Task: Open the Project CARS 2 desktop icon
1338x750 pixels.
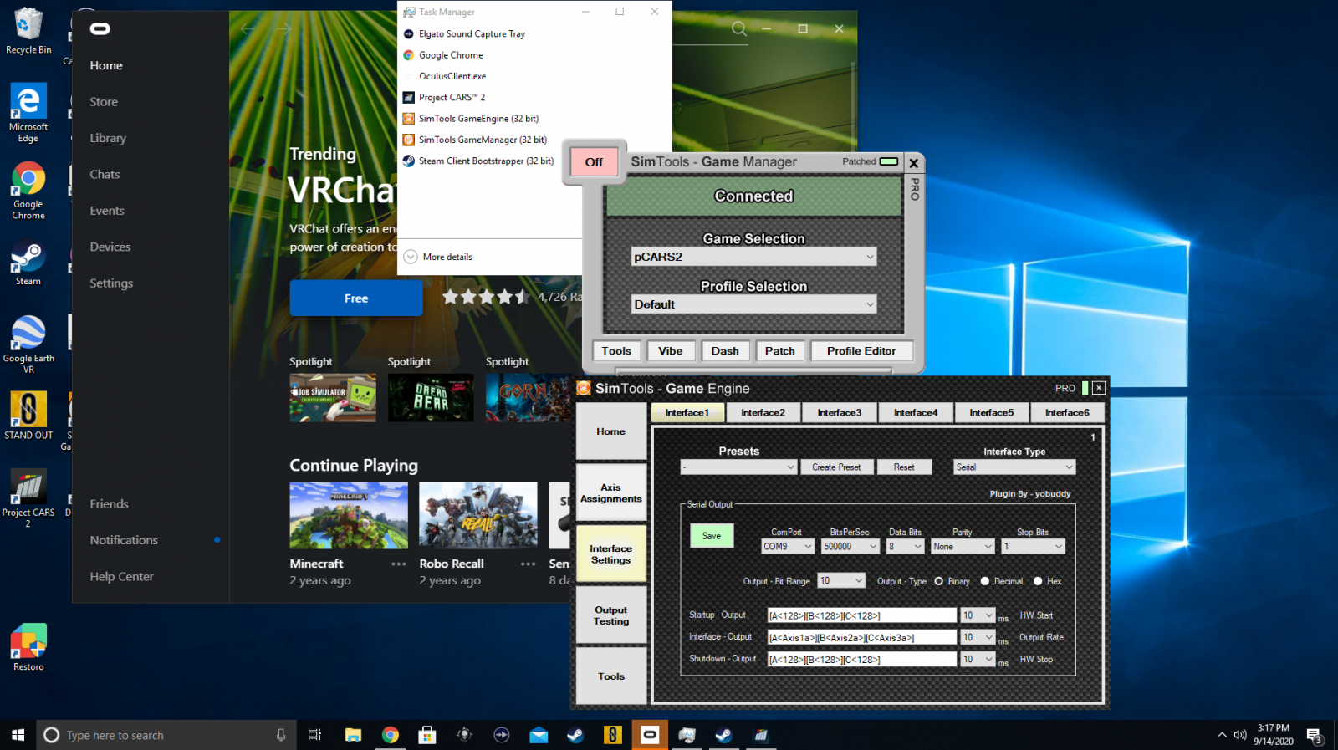Action: point(28,498)
